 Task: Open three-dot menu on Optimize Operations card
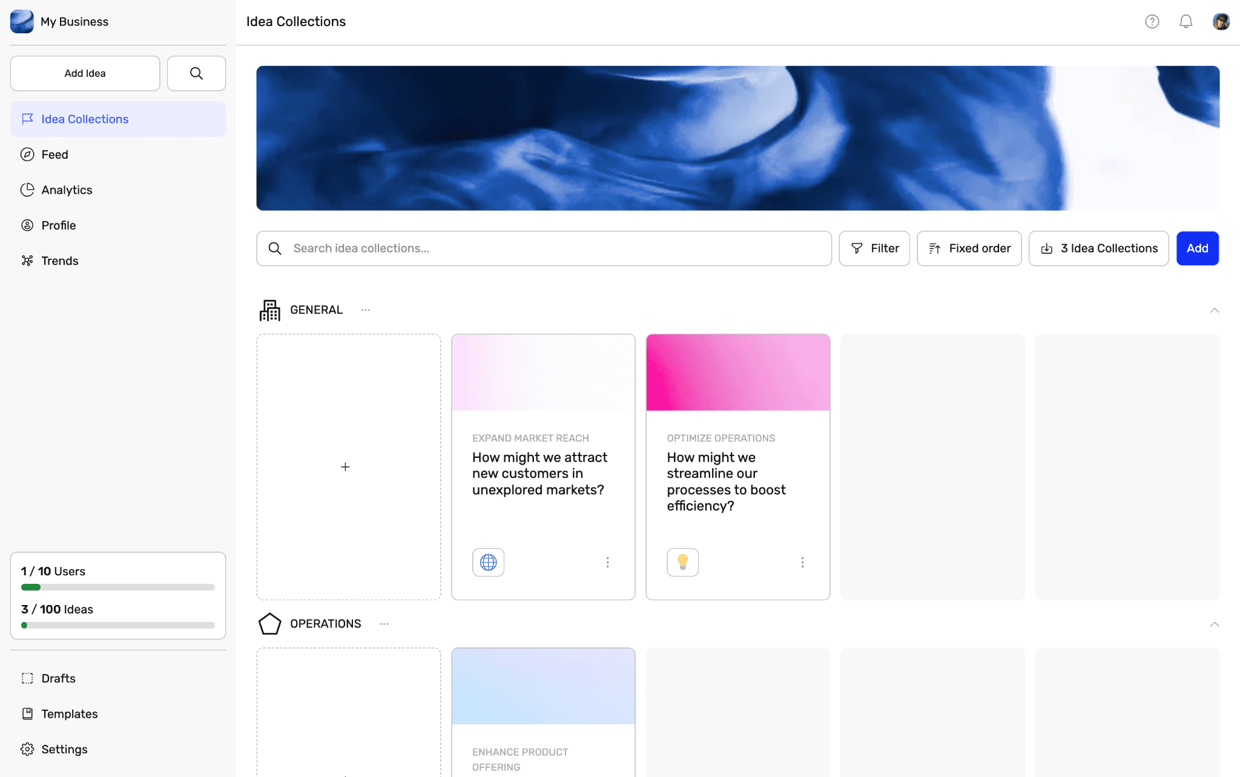tap(802, 563)
